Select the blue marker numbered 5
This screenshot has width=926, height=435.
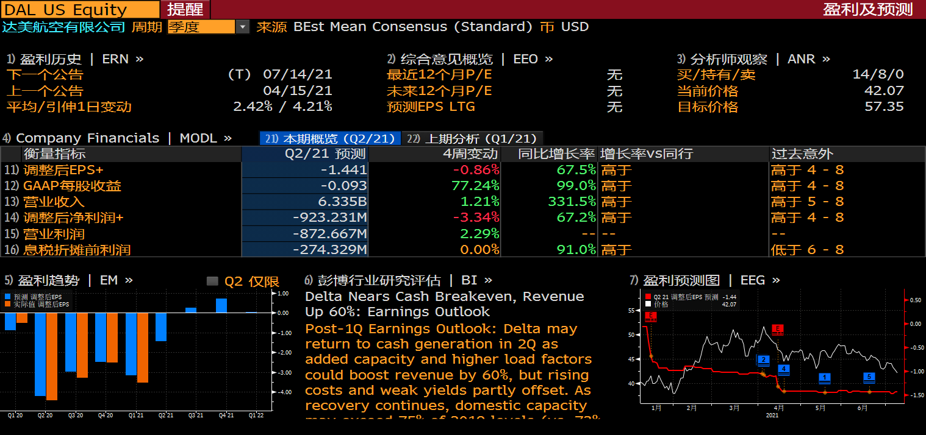(869, 377)
